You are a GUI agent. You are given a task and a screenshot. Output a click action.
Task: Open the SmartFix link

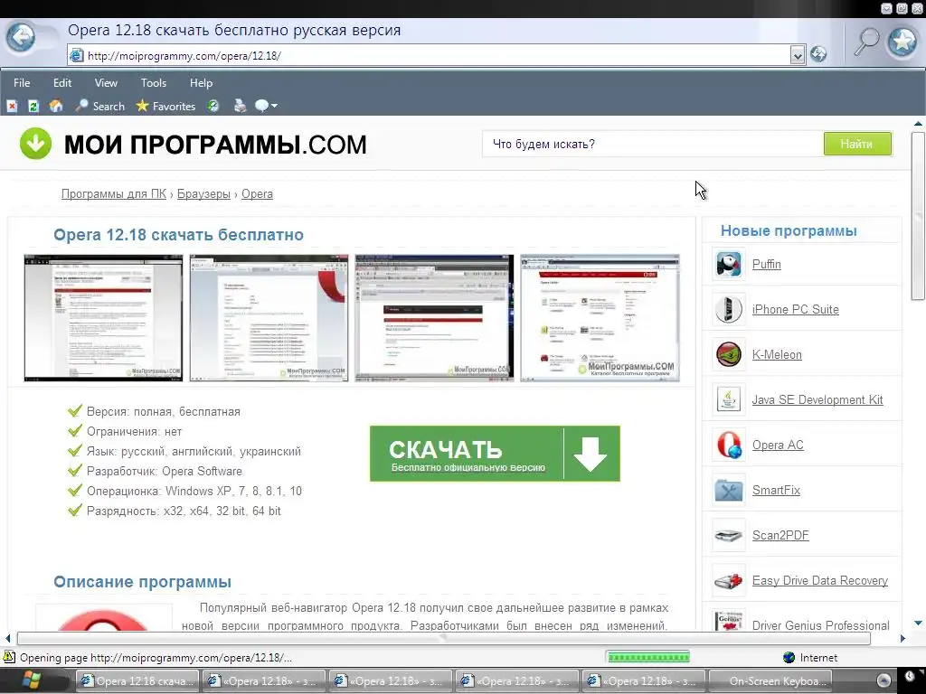coord(776,490)
